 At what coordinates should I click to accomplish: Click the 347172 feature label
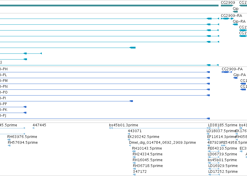(140, 172)
